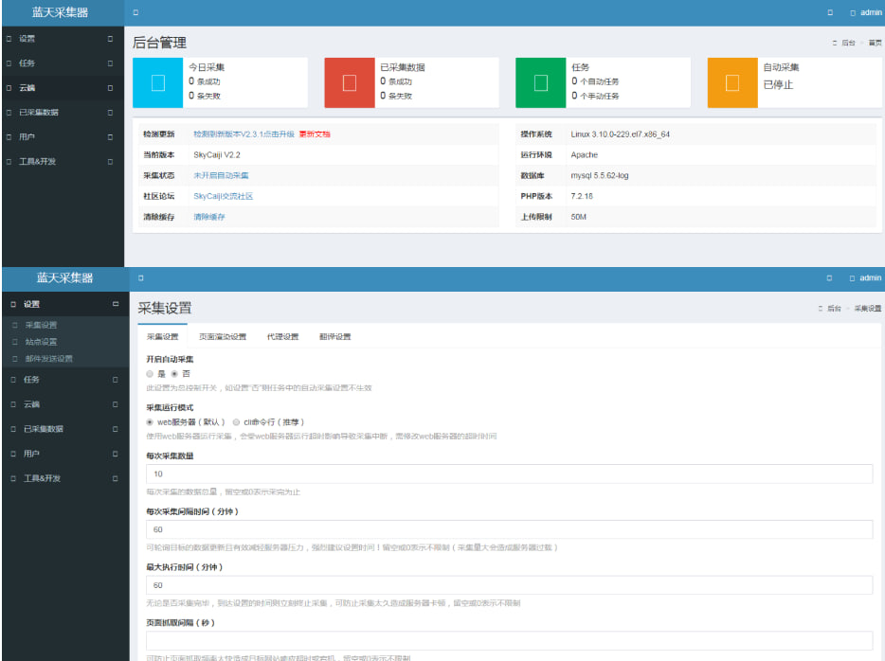Expand the 工具&开发 menu arrow on the 采集设置 page

[116, 478]
